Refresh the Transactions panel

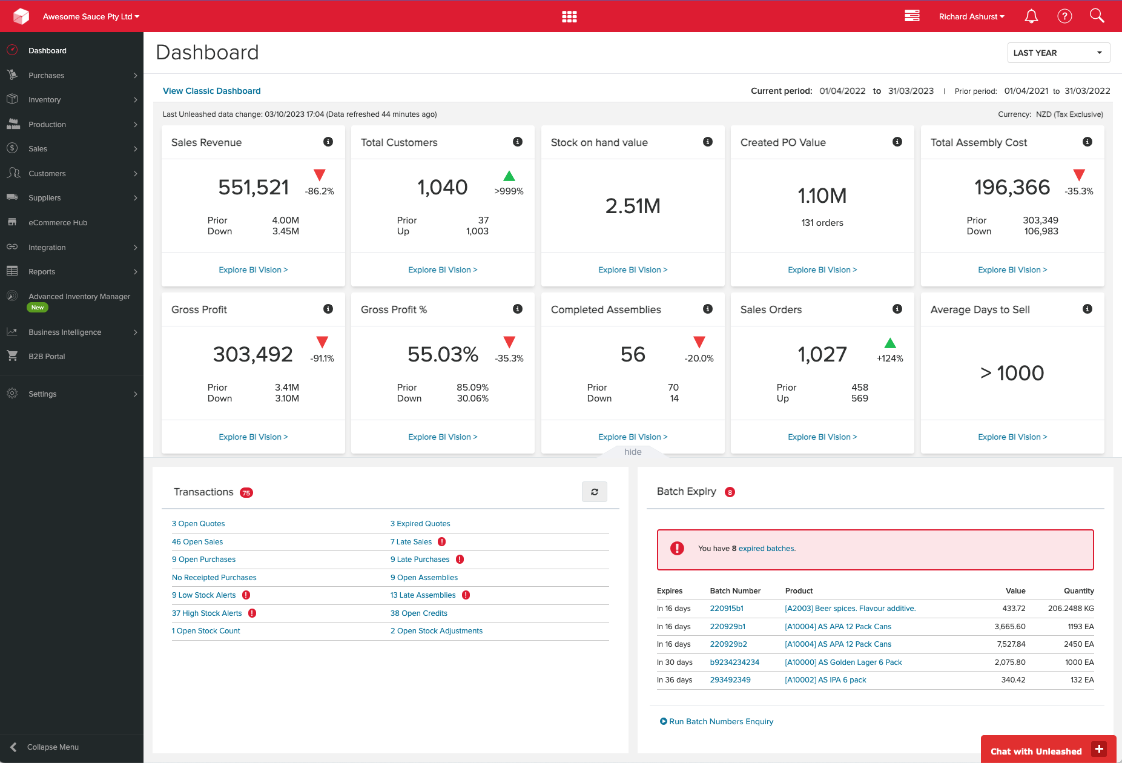(595, 492)
